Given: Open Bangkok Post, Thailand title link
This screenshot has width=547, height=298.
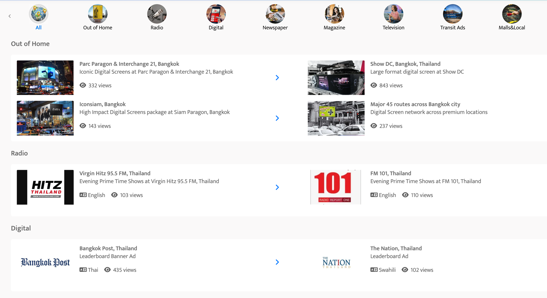Looking at the screenshot, I should pyautogui.click(x=108, y=248).
